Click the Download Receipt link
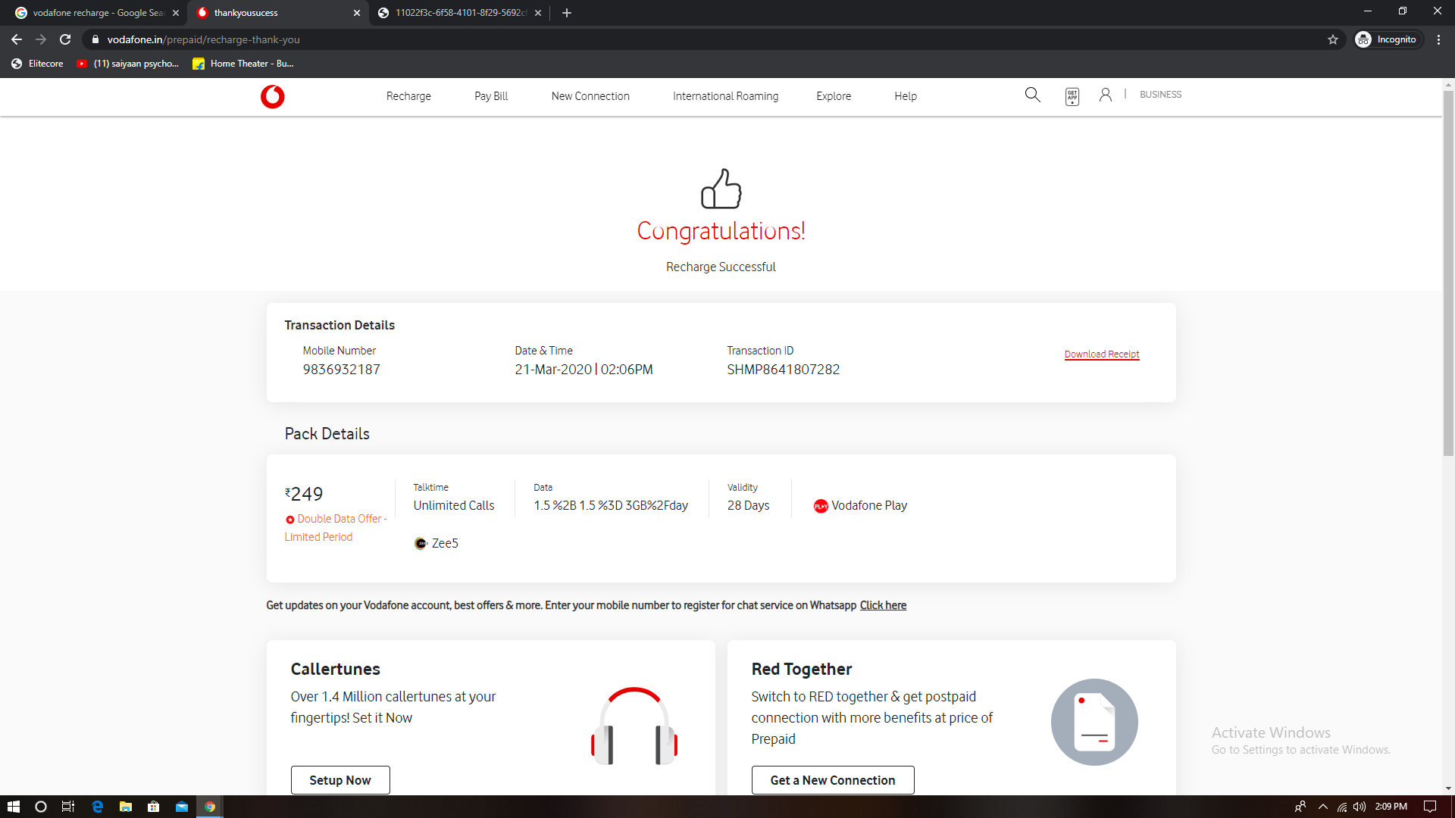This screenshot has width=1455, height=818. (1101, 354)
